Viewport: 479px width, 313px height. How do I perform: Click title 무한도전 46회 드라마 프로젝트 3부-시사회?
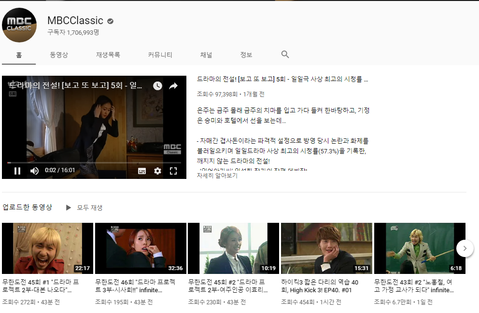[x=135, y=286]
